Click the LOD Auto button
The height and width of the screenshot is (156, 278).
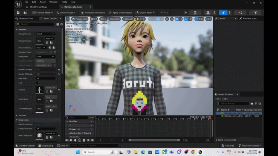(x=128, y=19)
